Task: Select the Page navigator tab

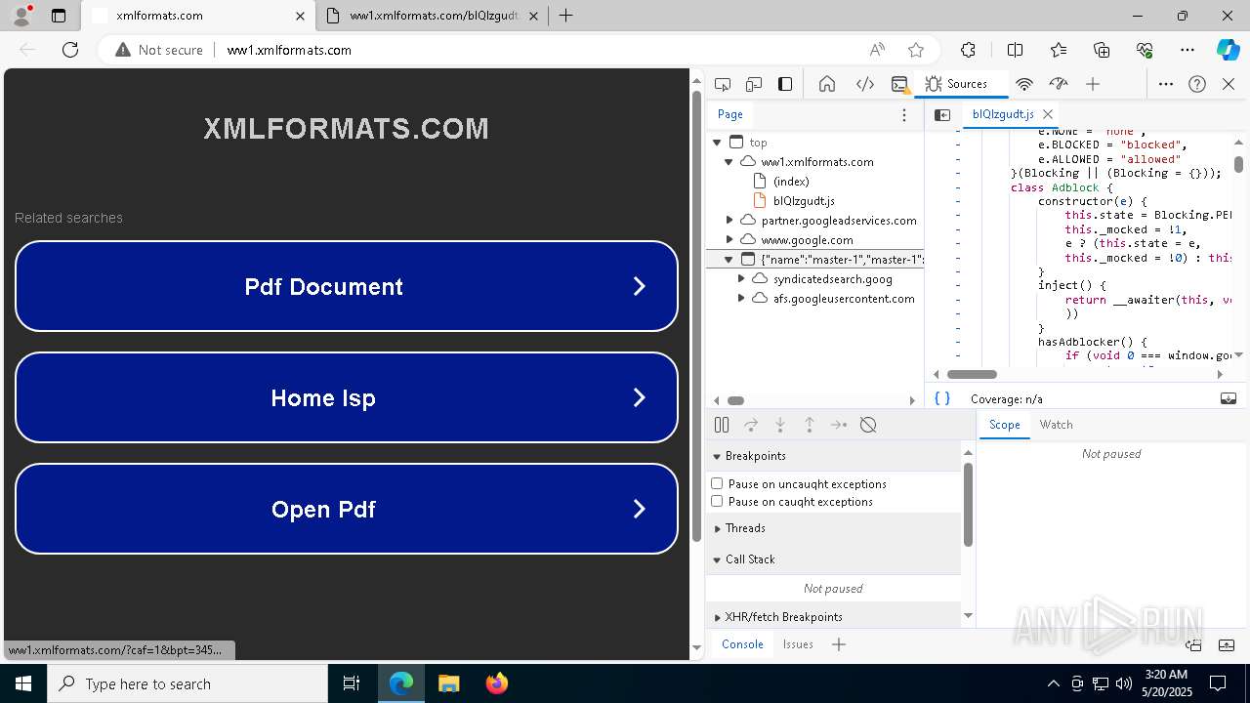Action: [x=730, y=114]
